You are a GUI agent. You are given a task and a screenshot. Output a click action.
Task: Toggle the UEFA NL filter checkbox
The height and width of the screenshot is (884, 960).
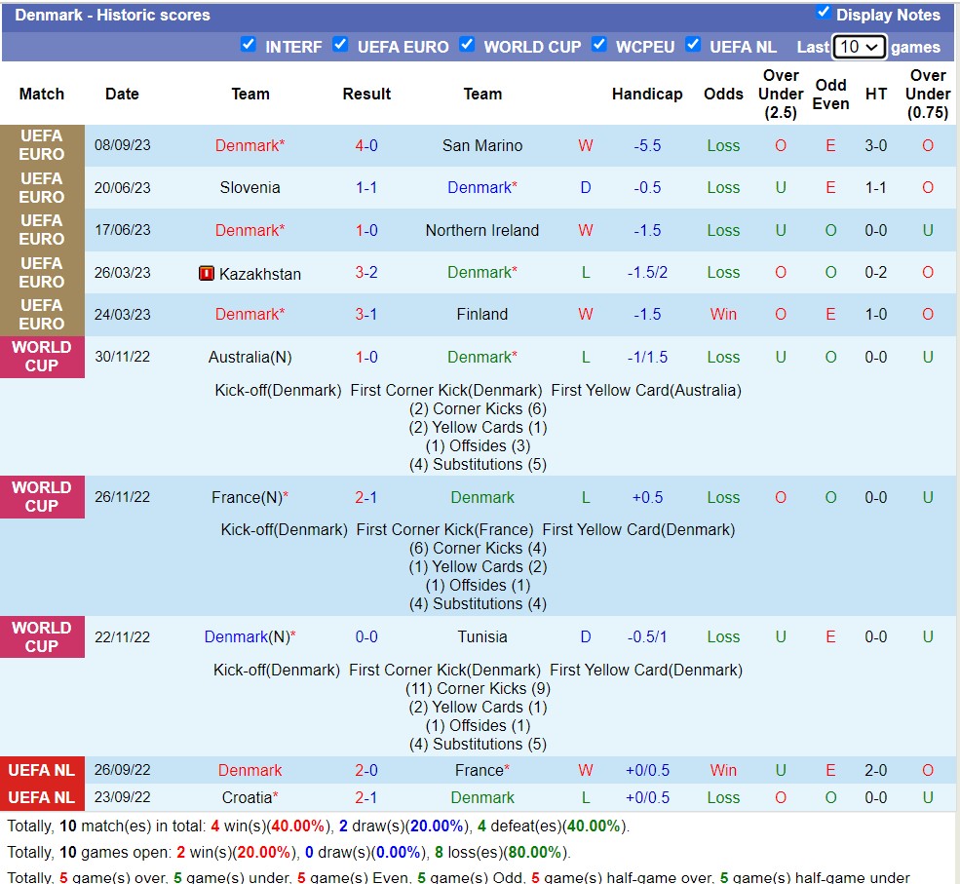[693, 44]
